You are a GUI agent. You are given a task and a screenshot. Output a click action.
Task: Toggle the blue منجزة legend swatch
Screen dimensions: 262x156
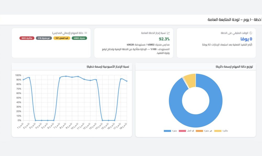pos(167,131)
